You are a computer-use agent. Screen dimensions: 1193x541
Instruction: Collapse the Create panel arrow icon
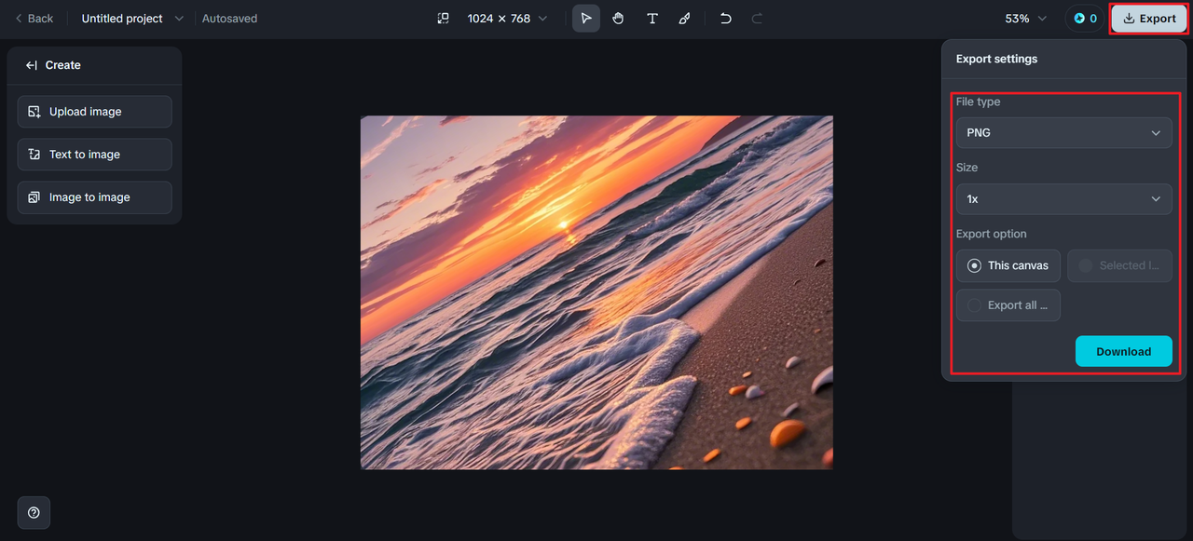pyautogui.click(x=31, y=65)
